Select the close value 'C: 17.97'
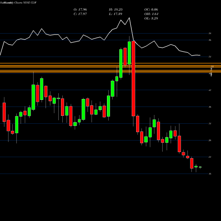 coord(80,14)
